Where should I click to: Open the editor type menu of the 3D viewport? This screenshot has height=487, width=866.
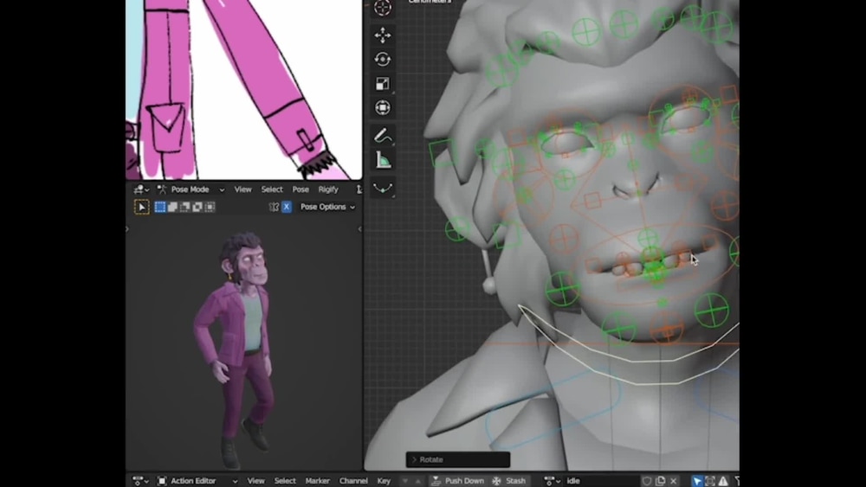141,189
